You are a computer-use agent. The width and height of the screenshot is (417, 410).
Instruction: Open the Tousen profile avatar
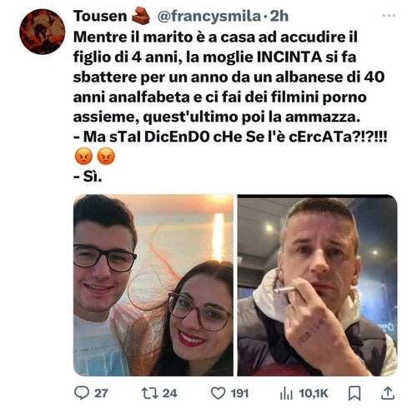(42, 32)
